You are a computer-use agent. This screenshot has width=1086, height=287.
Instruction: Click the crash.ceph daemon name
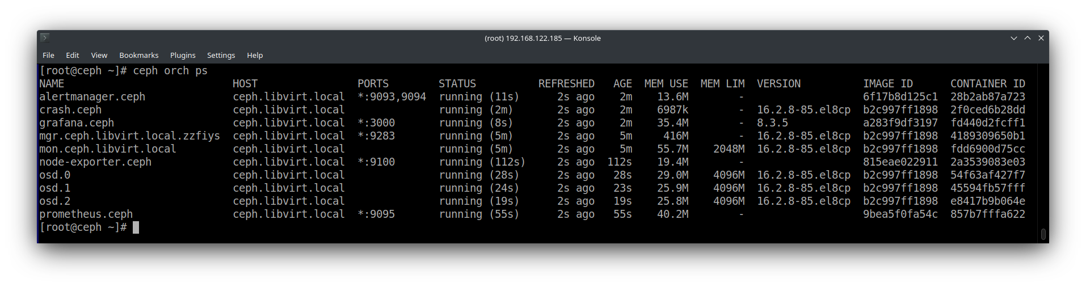pos(70,110)
